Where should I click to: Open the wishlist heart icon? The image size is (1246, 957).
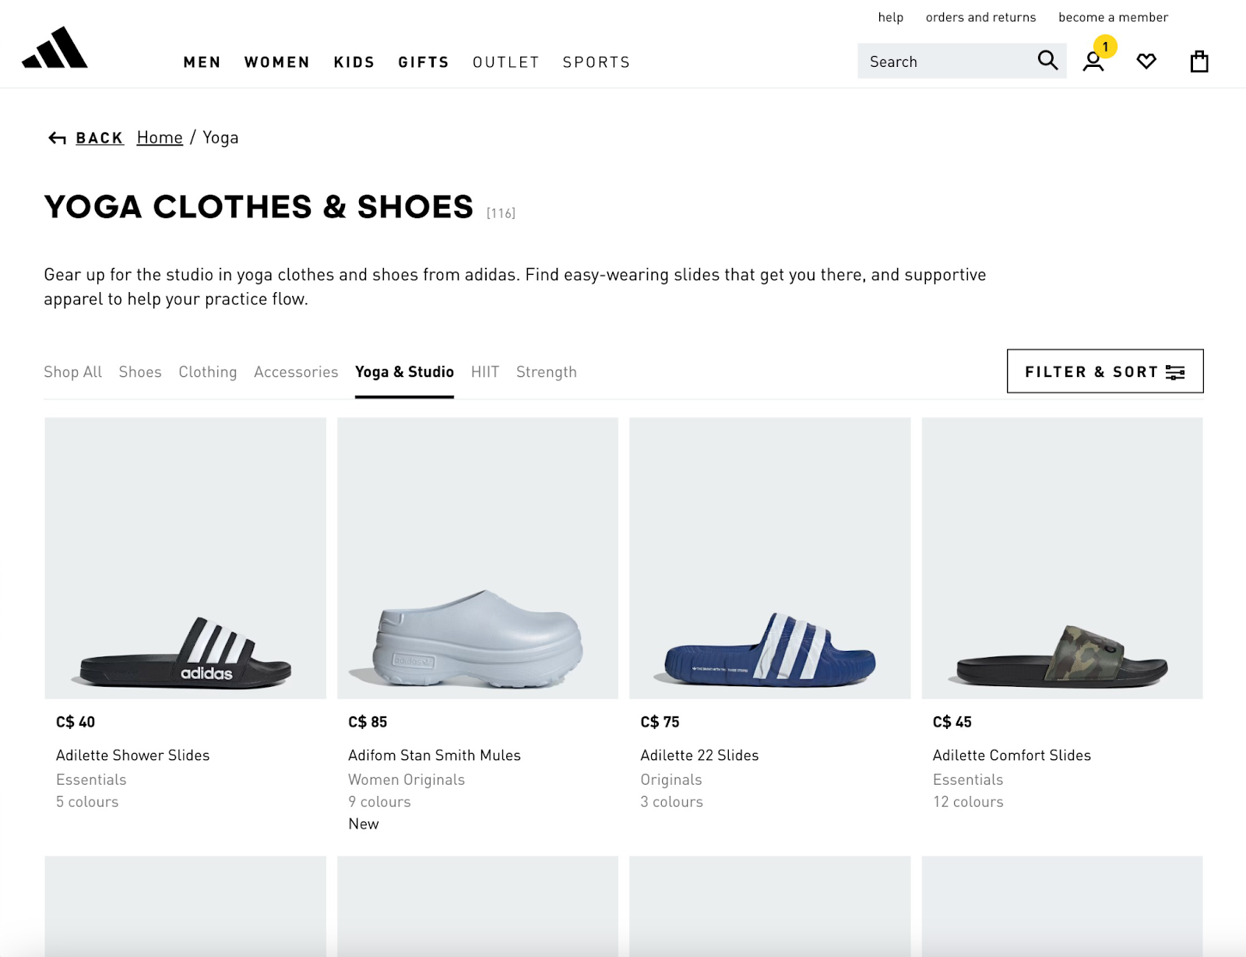(1146, 61)
